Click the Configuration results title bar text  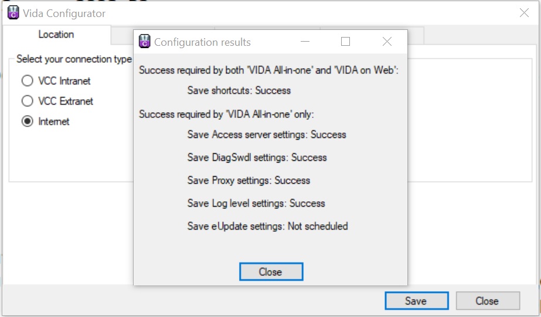[x=202, y=42]
